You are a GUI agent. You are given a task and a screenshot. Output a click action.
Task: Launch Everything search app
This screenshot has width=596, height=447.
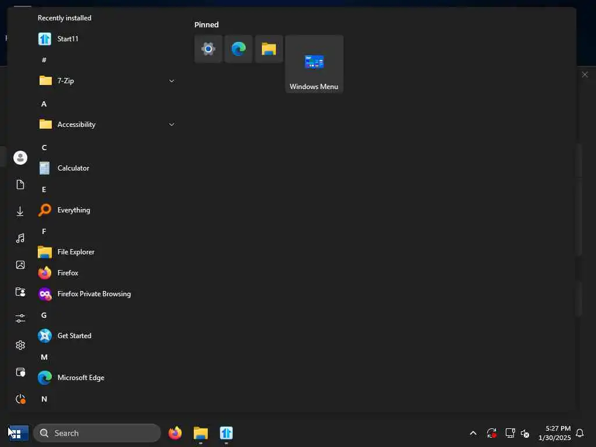coord(107,210)
